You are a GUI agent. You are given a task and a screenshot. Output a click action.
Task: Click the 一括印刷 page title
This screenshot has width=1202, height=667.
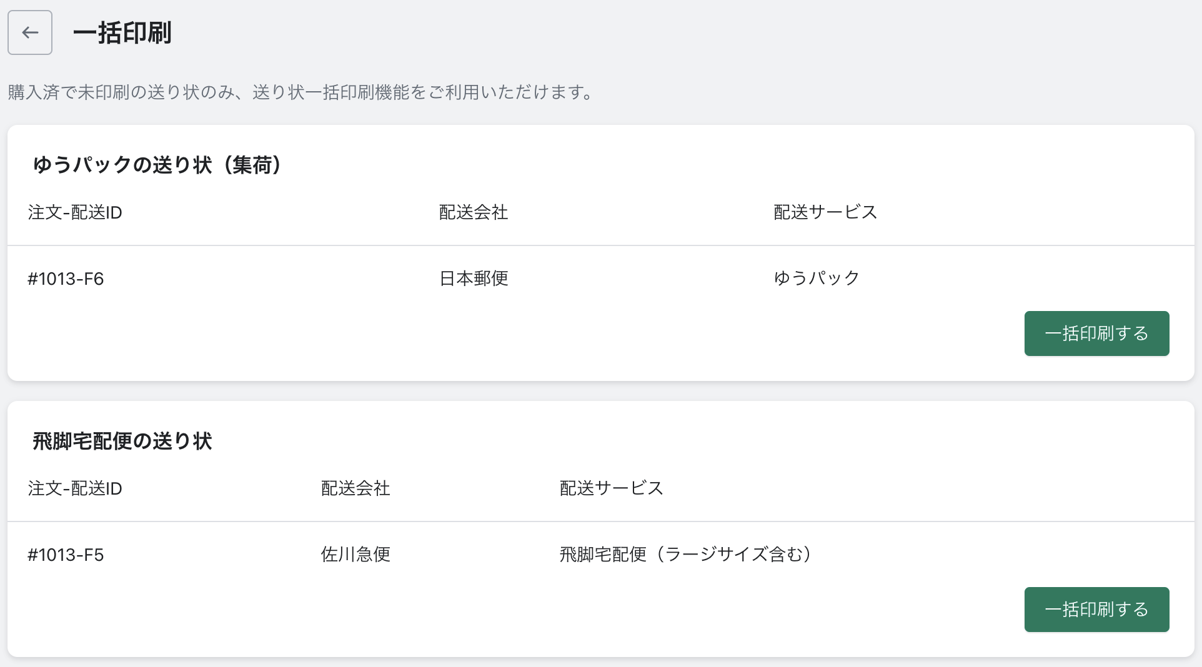click(x=122, y=32)
